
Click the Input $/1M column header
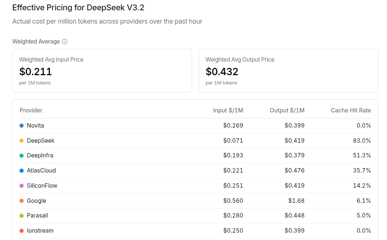tap(228, 110)
